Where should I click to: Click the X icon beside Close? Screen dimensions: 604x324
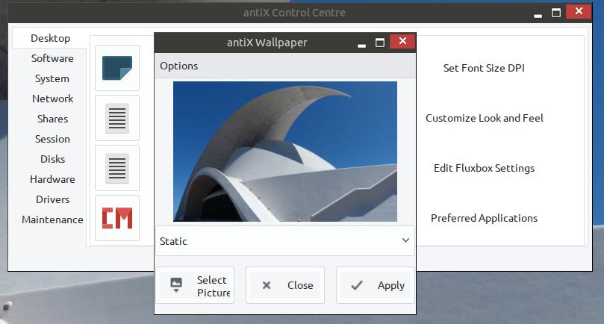(267, 285)
